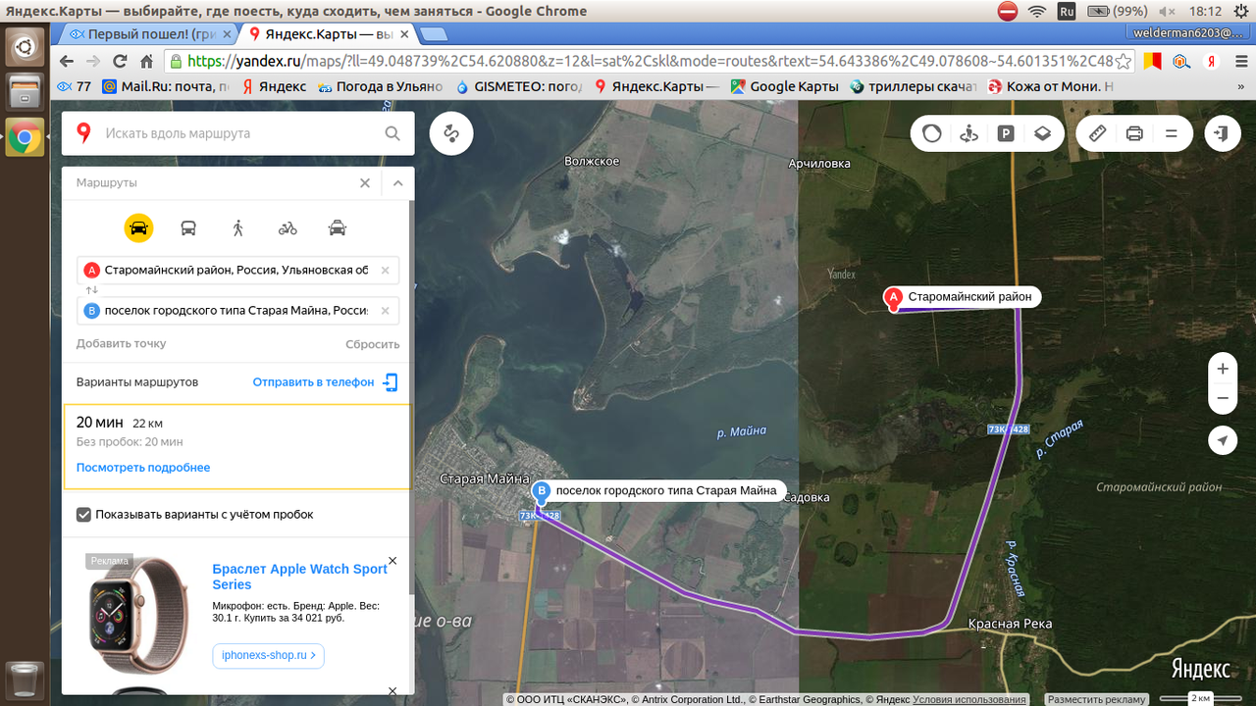Click Сбросить to reset route
This screenshot has height=706, width=1256.
(x=373, y=344)
